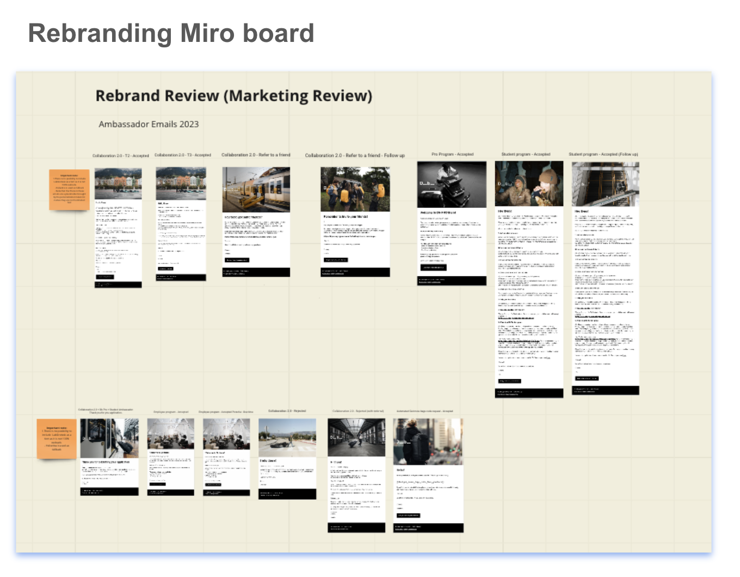
Task: Open the Rejected email road photo
Action: tap(287, 438)
